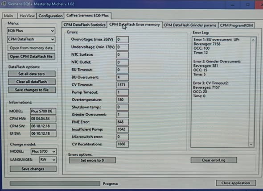
Task: Click the Overvoltage value field
Action: [123, 39]
